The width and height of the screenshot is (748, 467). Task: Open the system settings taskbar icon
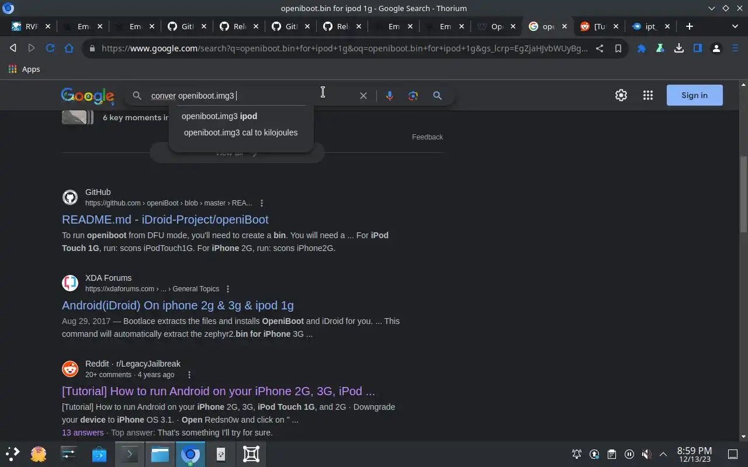68,454
